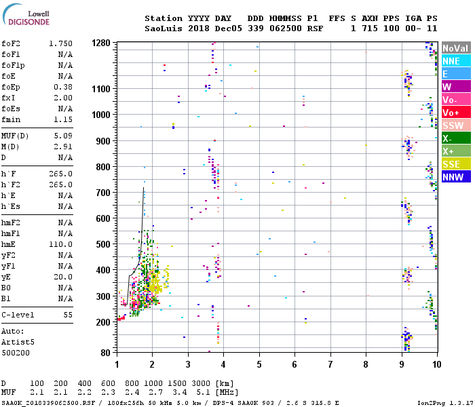Screen dimensions: 475x407
Task: Click the year 2018 in header
Action: [199, 28]
